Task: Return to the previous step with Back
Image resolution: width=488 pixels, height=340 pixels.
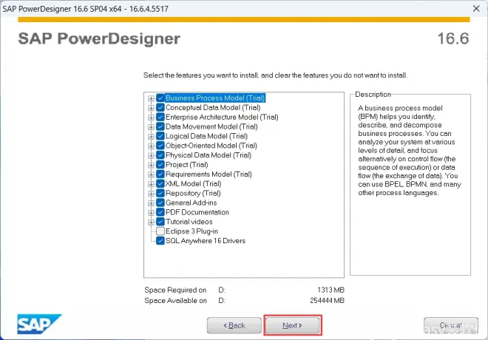Action: (x=234, y=325)
